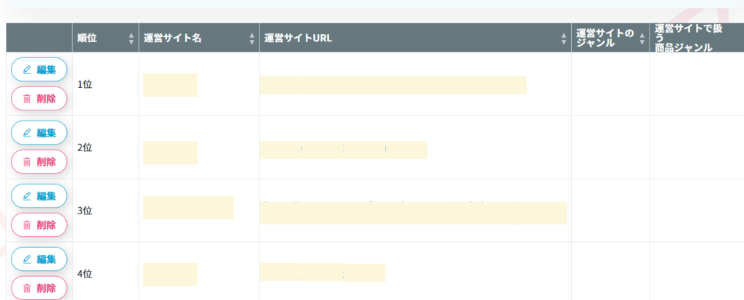
Task: Click trash icon in rank 4 row
Action: [x=28, y=288]
